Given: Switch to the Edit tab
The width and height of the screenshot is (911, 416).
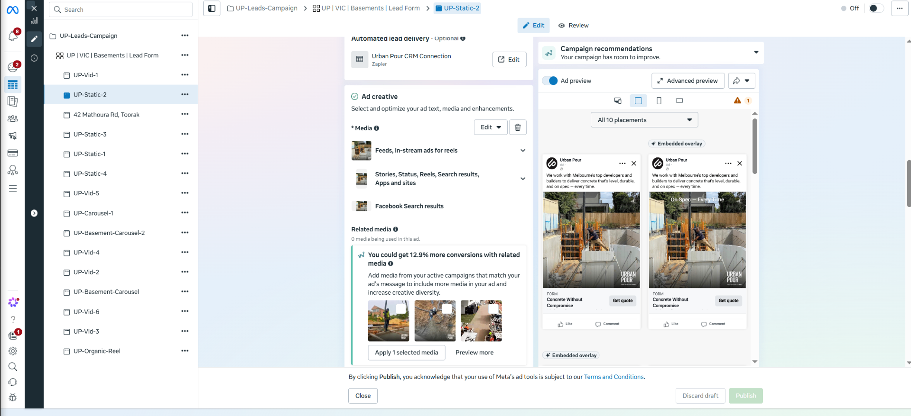Looking at the screenshot, I should click(x=533, y=26).
